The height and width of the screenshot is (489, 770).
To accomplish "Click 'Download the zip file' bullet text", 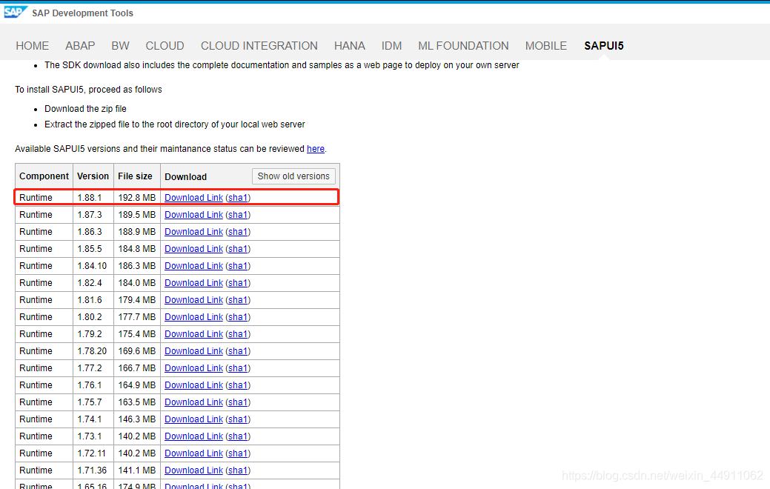I will tap(85, 109).
